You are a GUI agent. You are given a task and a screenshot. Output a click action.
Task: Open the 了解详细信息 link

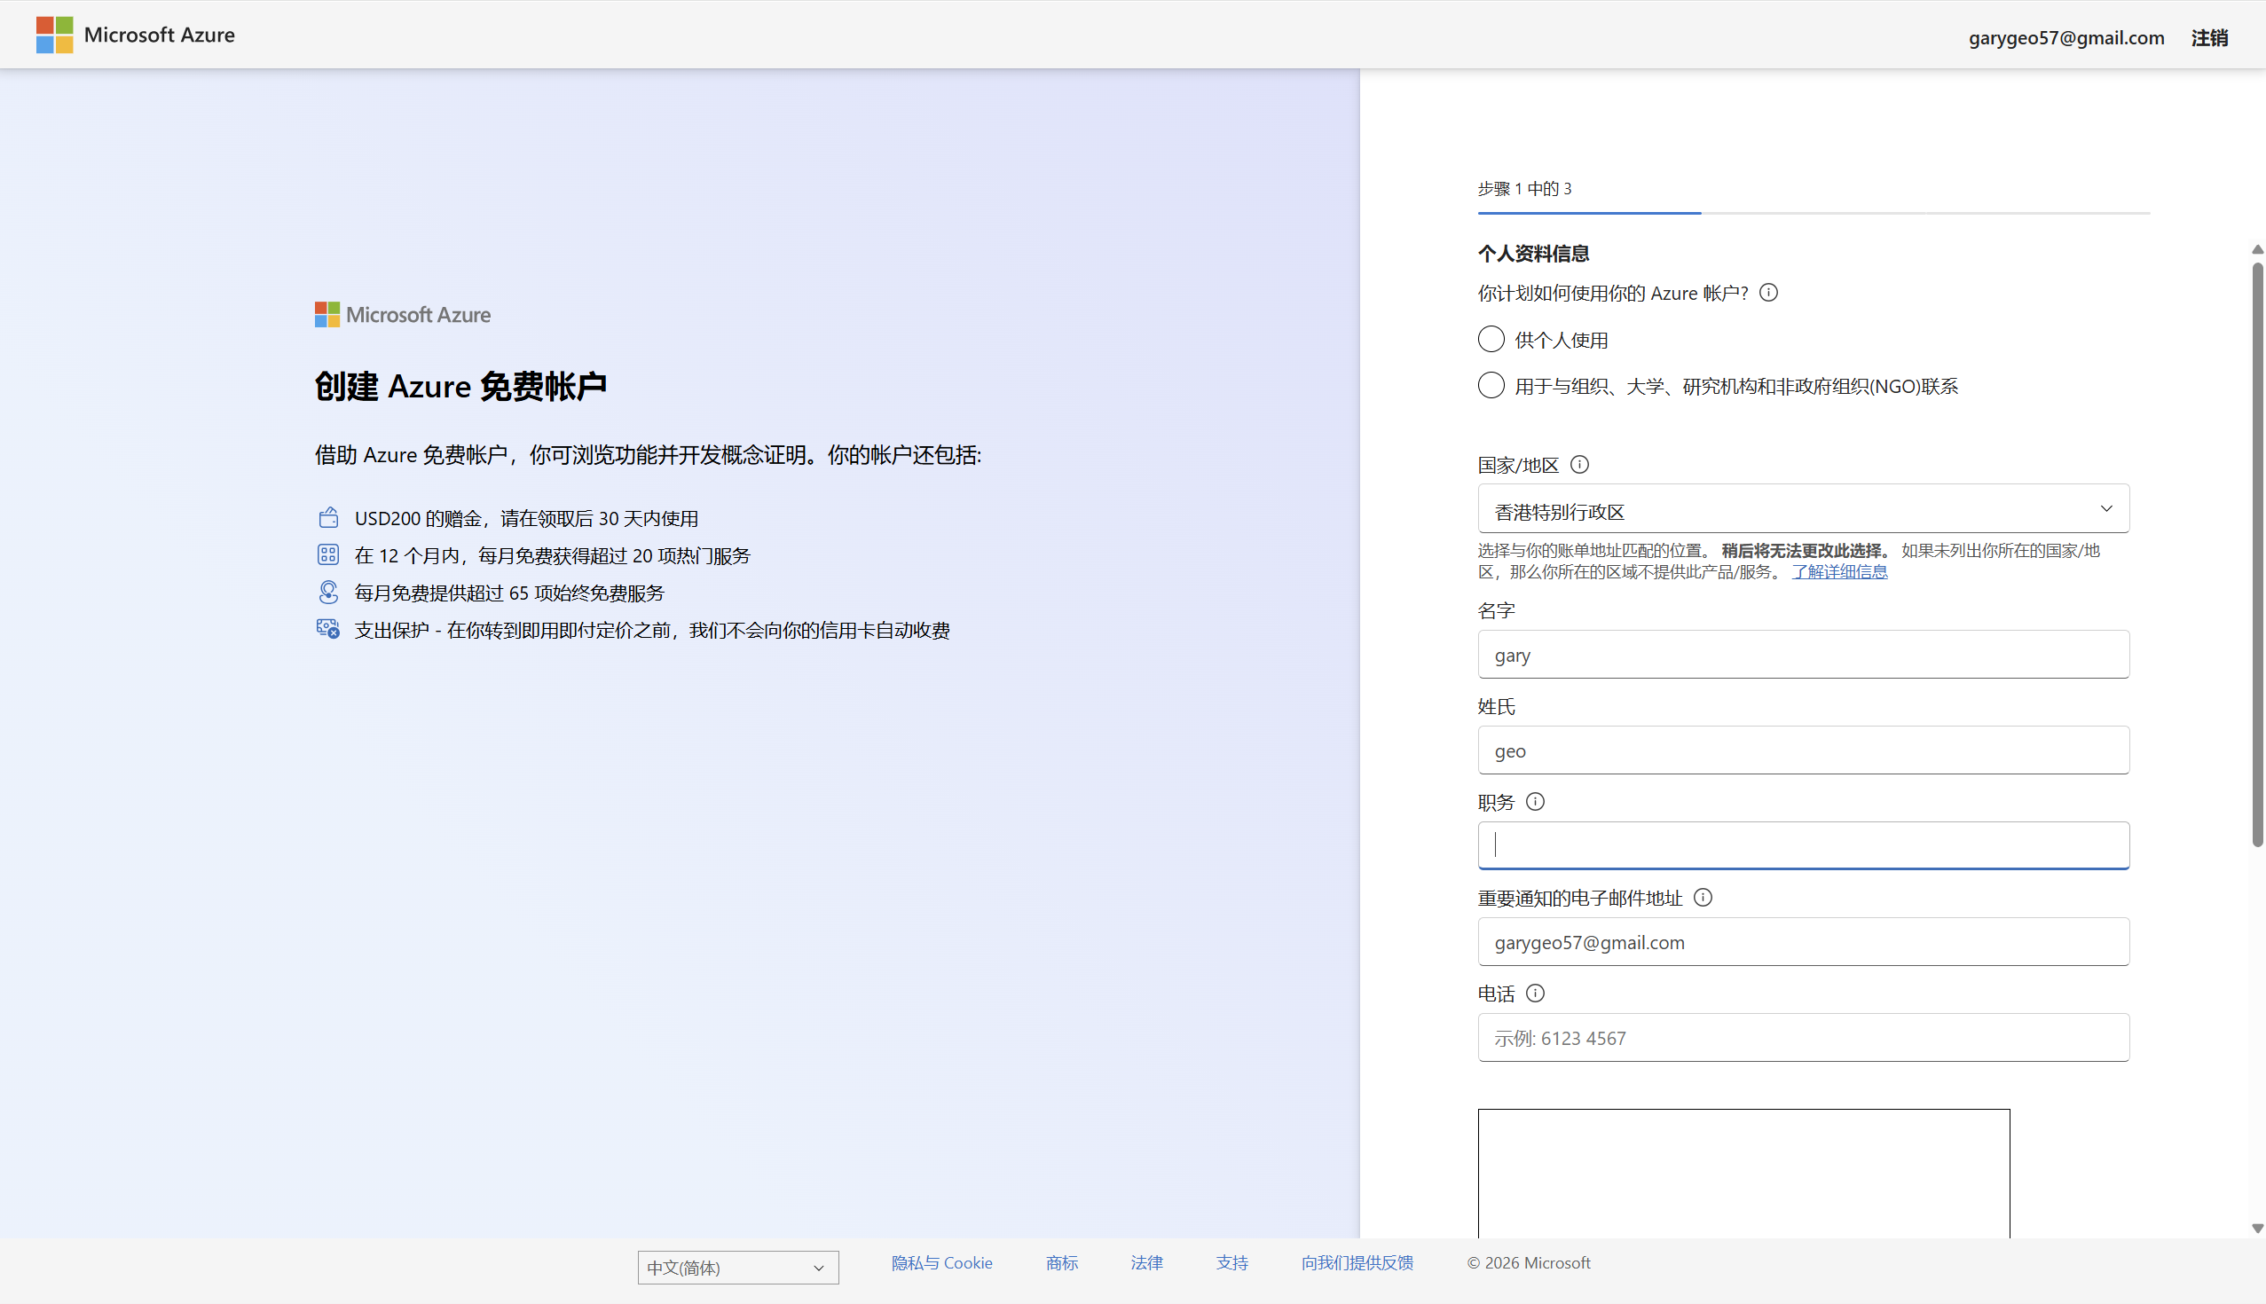coord(1839,571)
